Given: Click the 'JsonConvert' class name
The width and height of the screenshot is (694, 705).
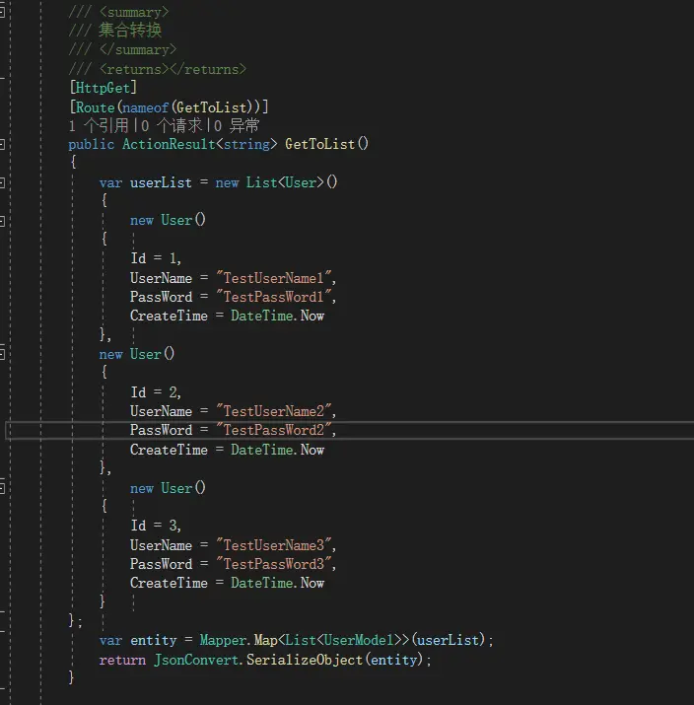Looking at the screenshot, I should tap(196, 660).
